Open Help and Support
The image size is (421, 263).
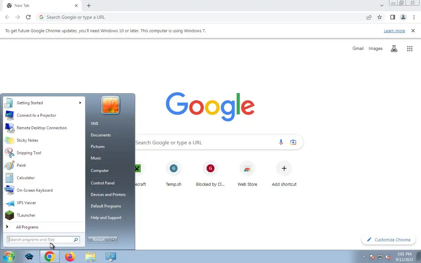(x=106, y=218)
